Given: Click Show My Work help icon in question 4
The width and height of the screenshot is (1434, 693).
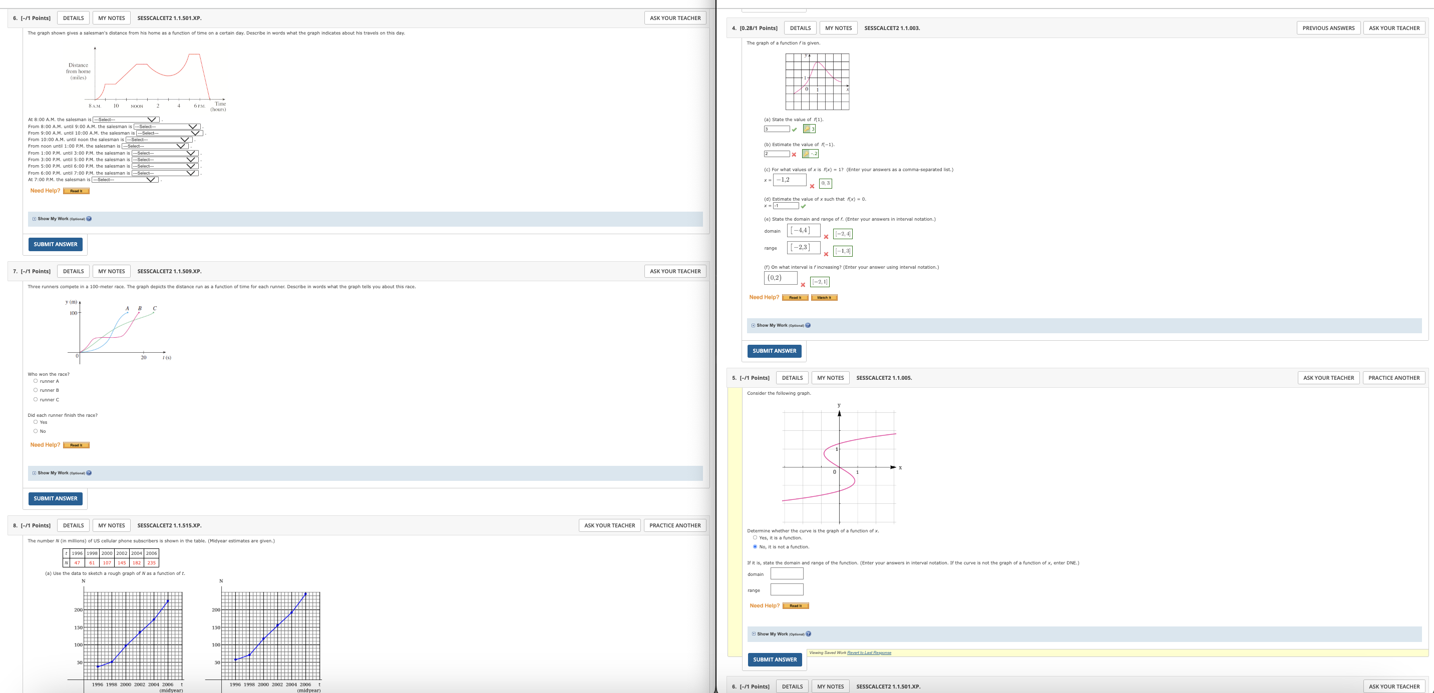Looking at the screenshot, I should [x=808, y=326].
